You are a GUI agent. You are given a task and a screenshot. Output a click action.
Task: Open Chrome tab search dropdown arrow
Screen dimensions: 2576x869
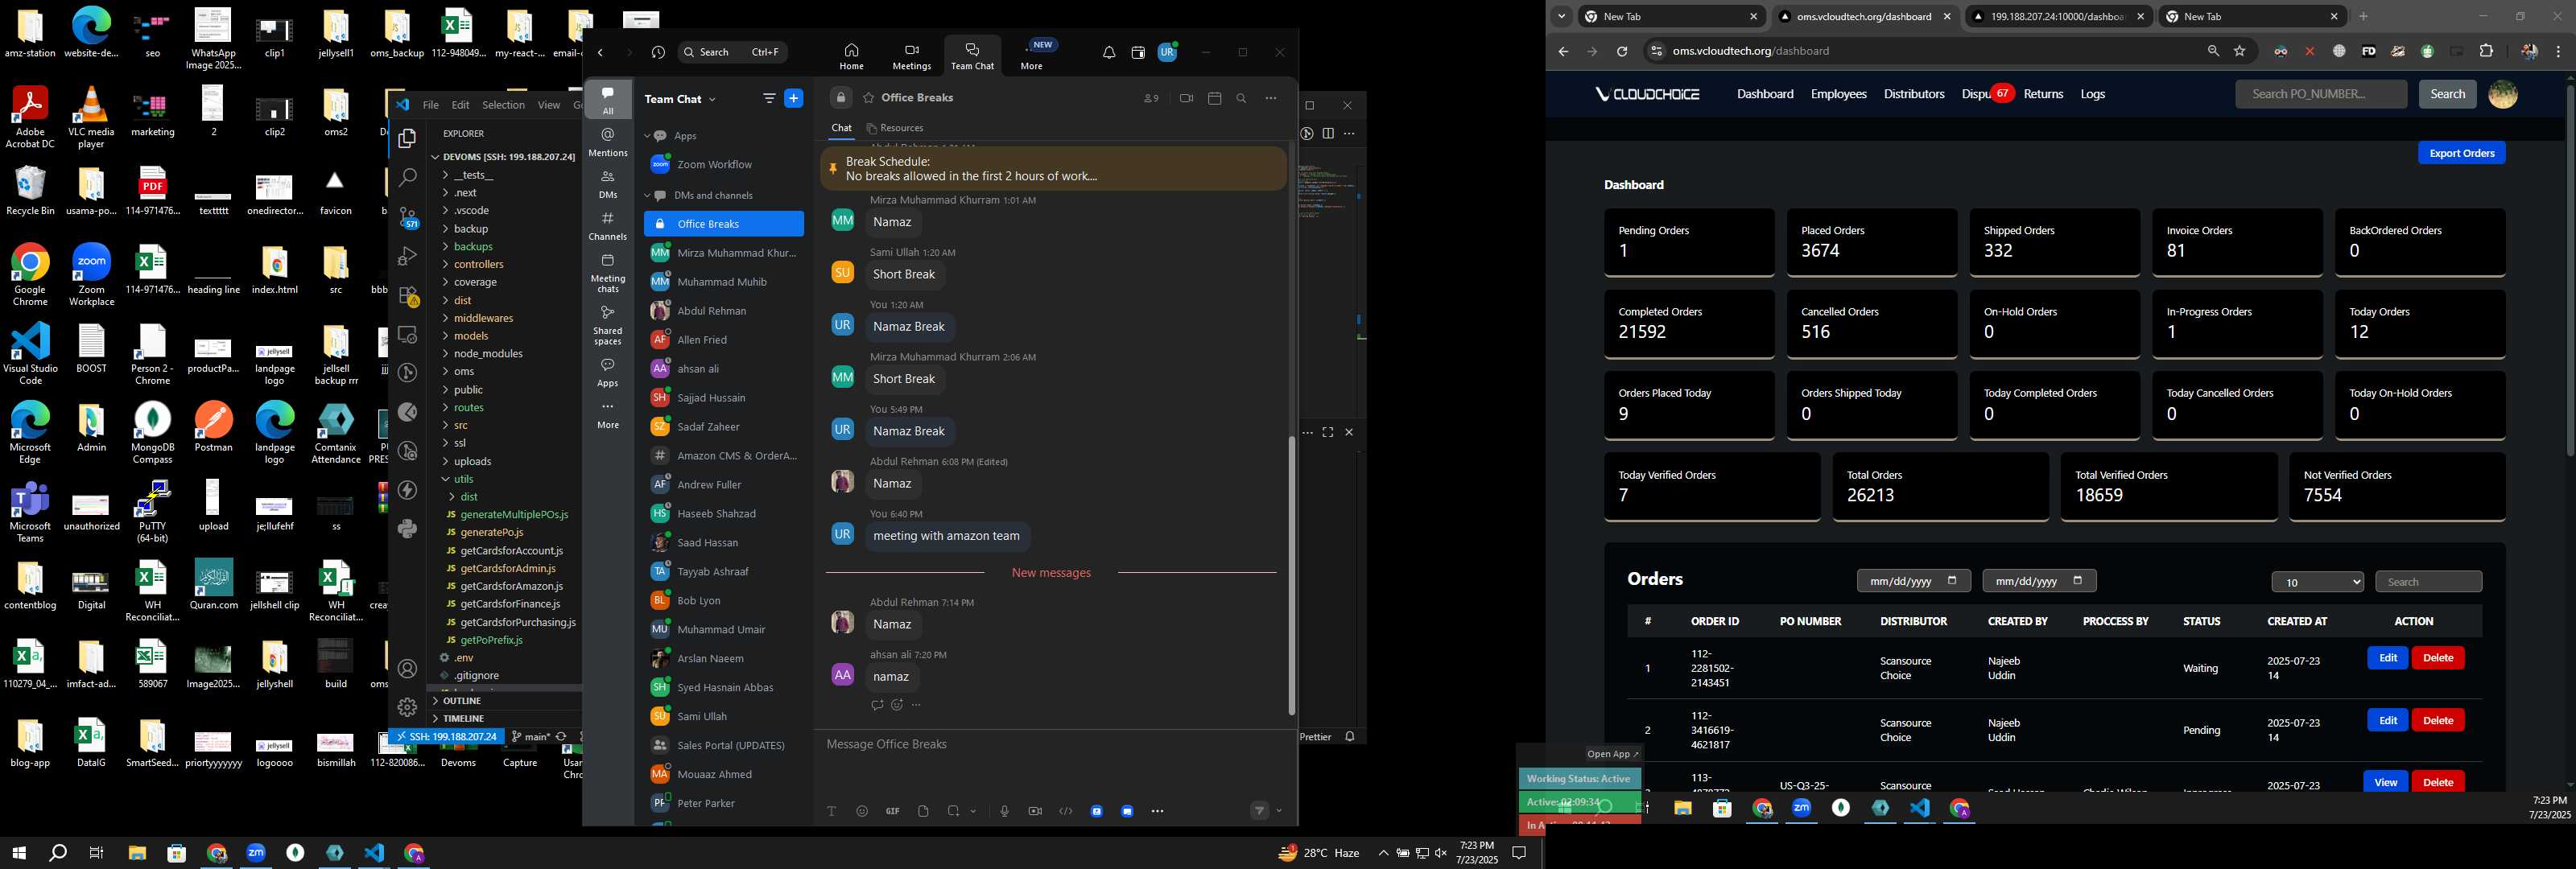1561,16
